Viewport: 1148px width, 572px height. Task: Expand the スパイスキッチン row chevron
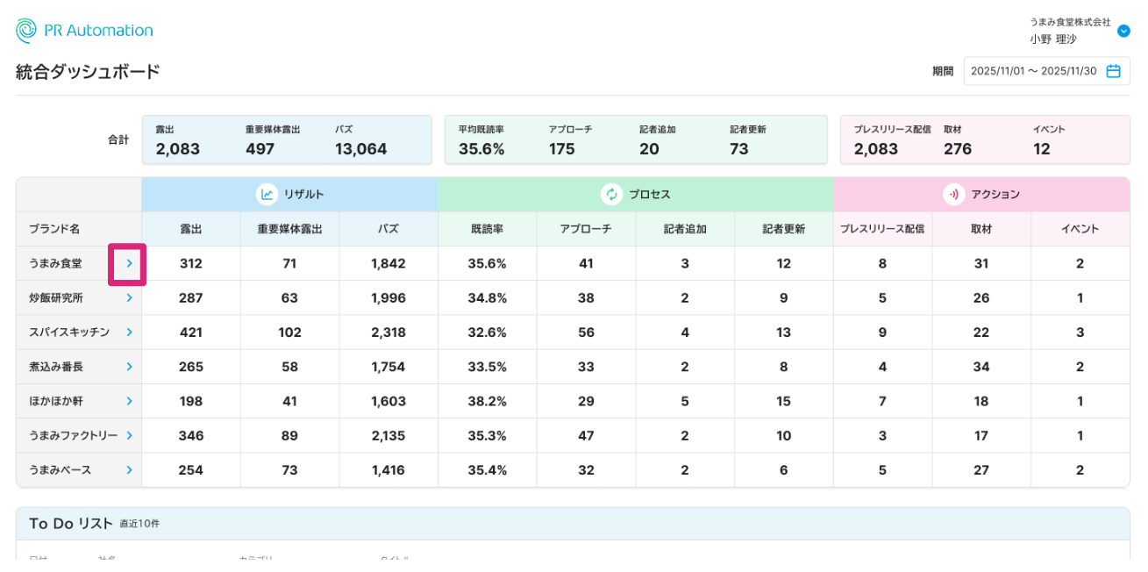point(129,332)
